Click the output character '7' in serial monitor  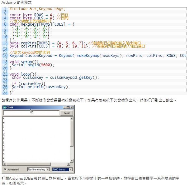pyautogui.click(x=4, y=127)
